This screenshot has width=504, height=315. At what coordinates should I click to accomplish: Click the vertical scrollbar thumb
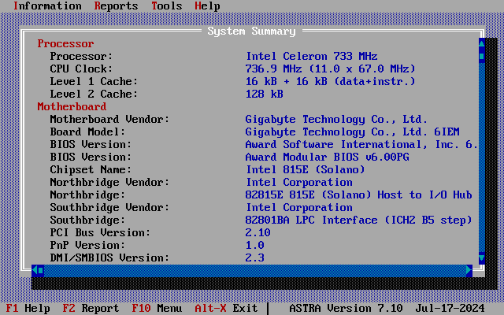point(481,56)
